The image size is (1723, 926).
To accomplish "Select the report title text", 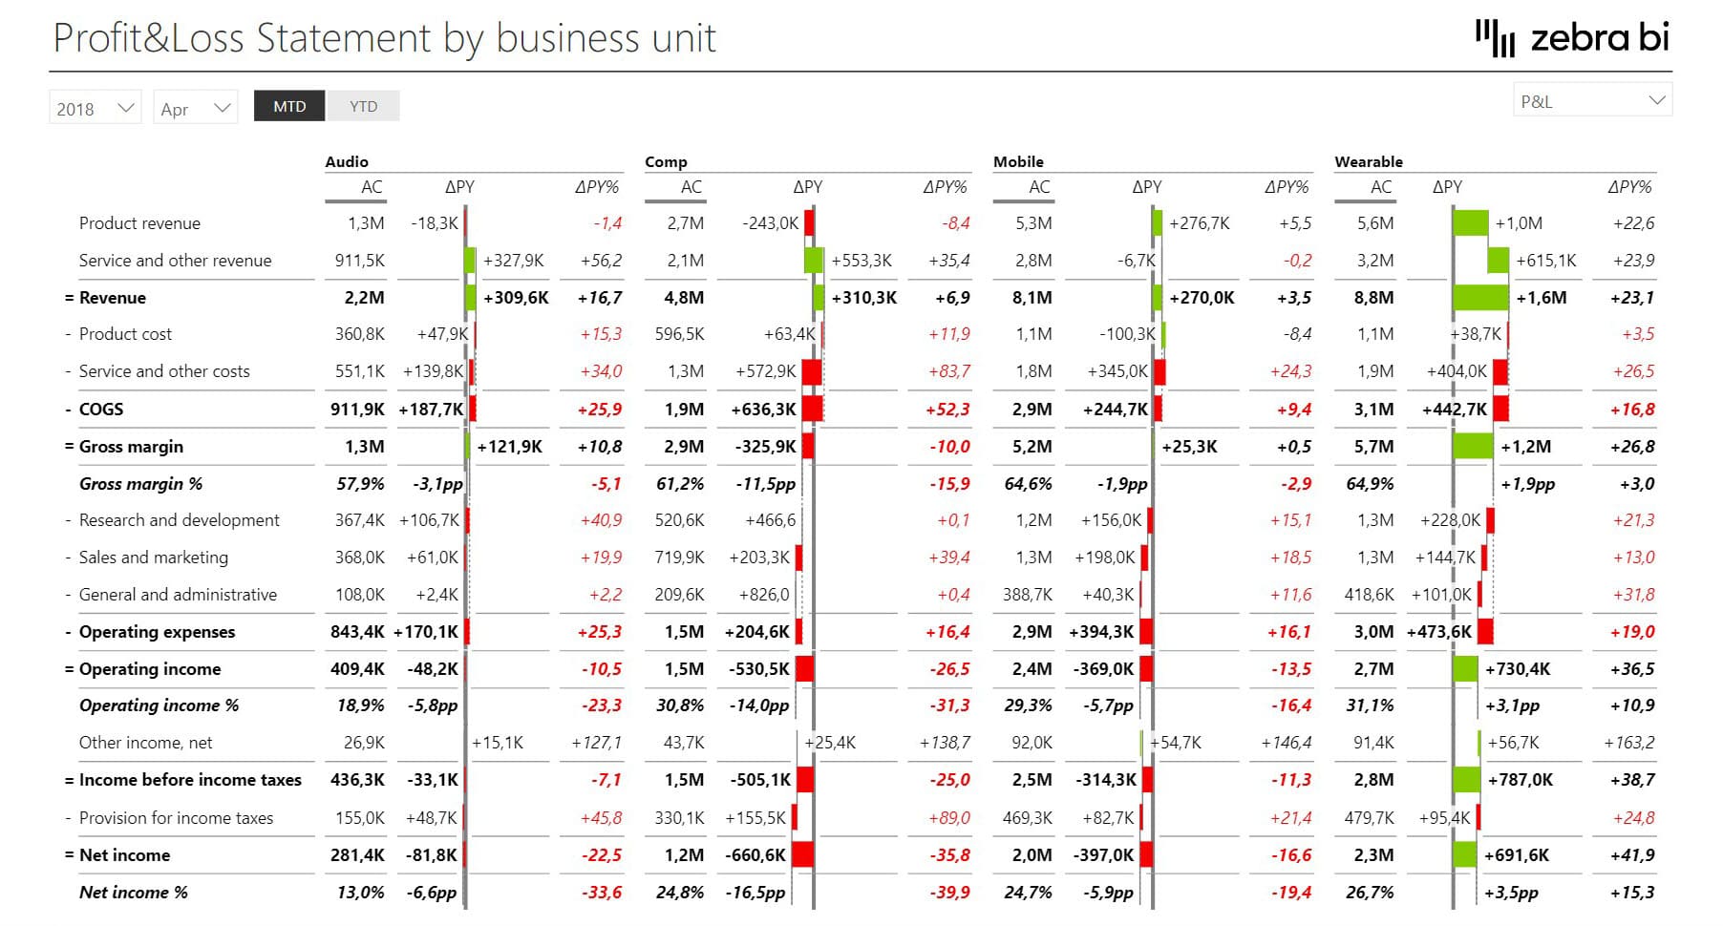I will coord(384,38).
